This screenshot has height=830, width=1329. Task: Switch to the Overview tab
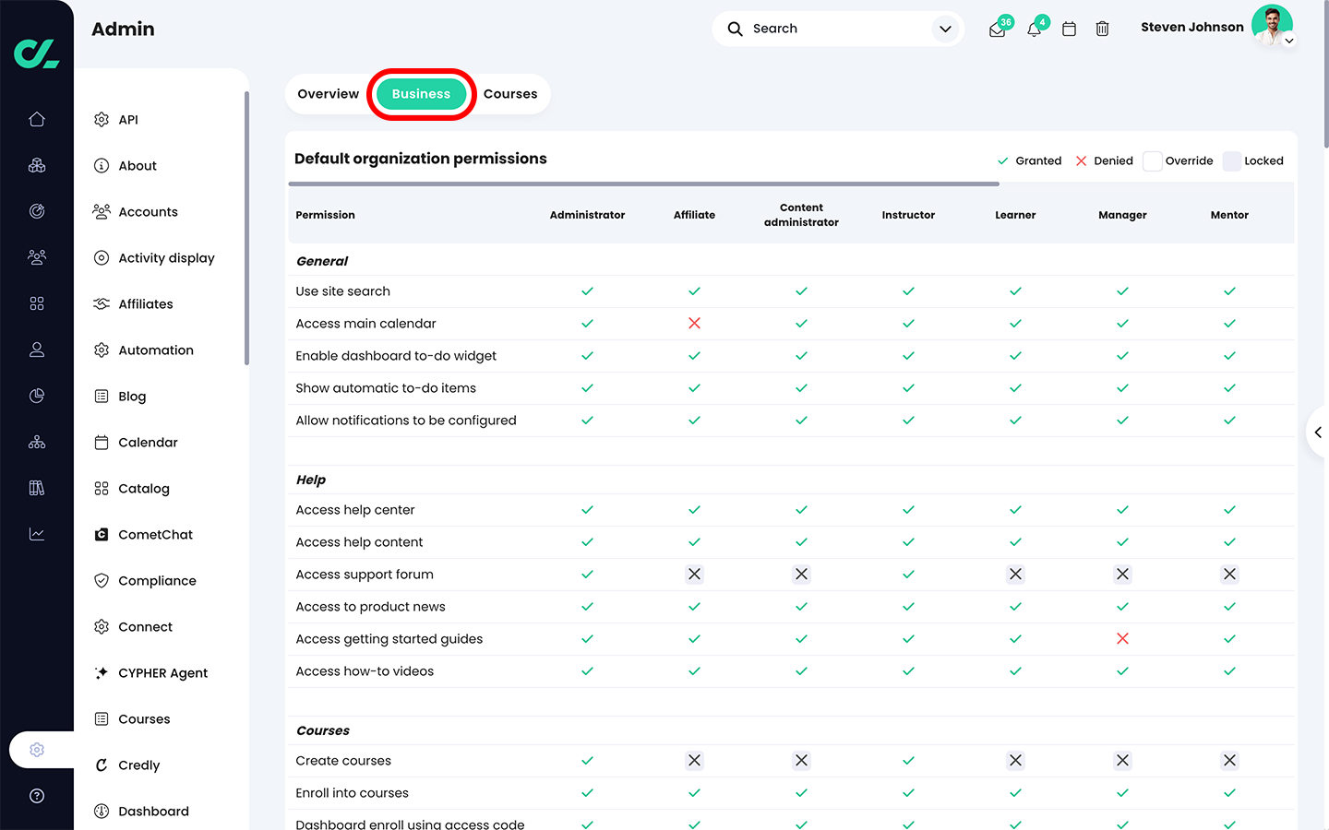coord(329,94)
